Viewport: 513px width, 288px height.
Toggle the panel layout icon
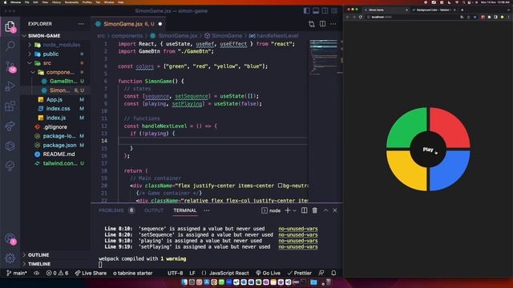pos(316,10)
